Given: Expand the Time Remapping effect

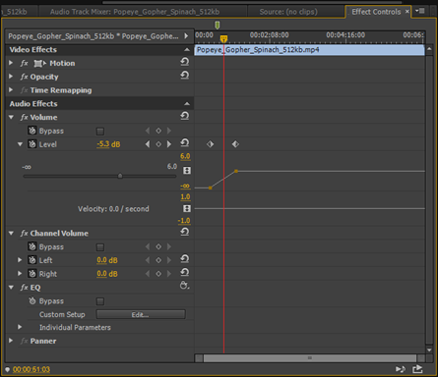Looking at the screenshot, I should click(x=11, y=89).
